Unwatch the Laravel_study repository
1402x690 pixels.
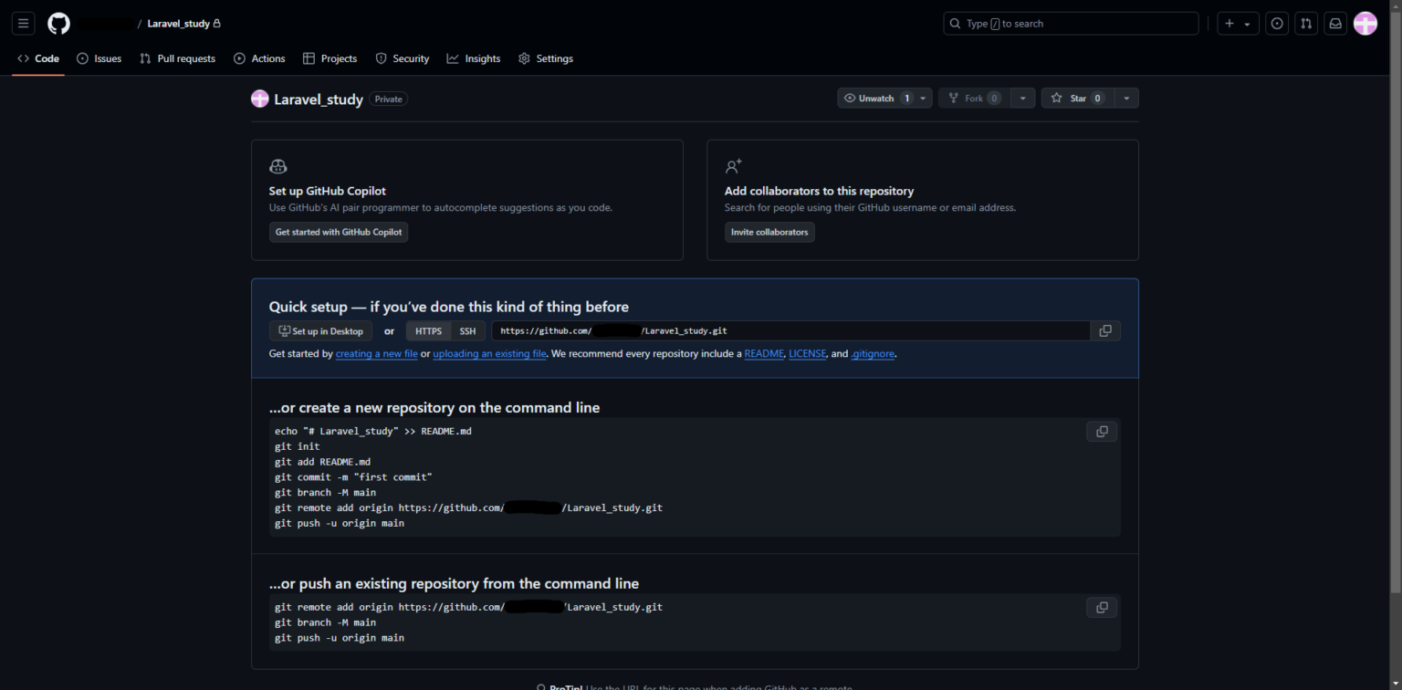tap(875, 98)
